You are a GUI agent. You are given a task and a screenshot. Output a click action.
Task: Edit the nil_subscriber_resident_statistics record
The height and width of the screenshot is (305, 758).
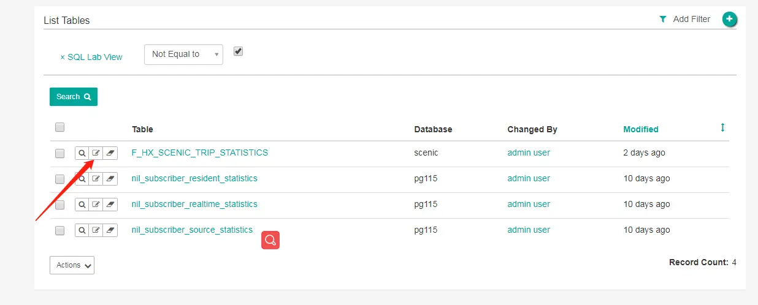pos(96,179)
